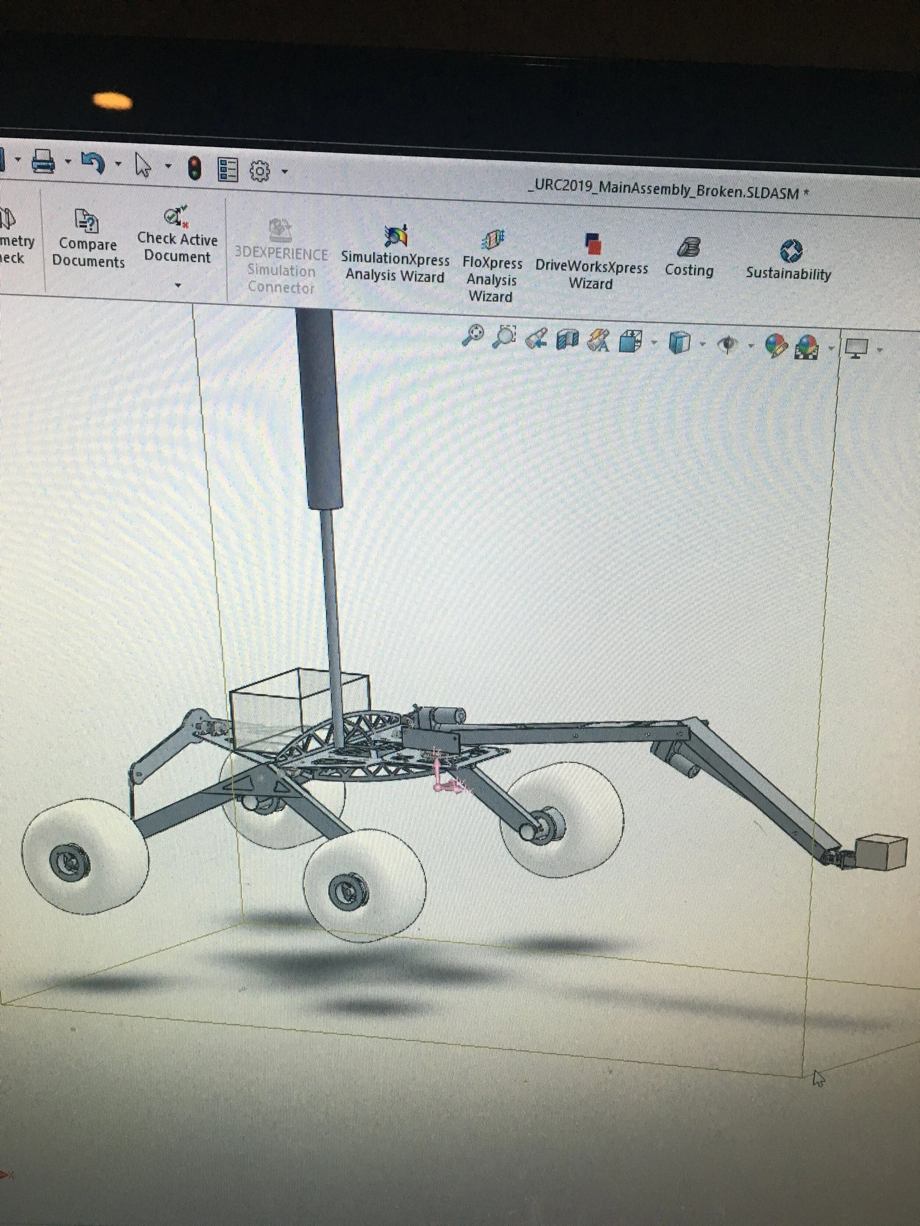920x1226 pixels.
Task: Select the Zoom to Area tool
Action: click(x=505, y=336)
